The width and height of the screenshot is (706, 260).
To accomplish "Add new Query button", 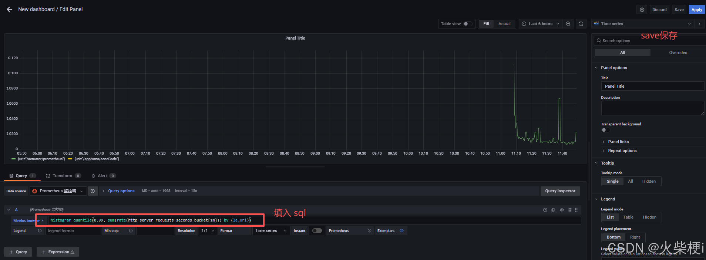I will tap(18, 252).
